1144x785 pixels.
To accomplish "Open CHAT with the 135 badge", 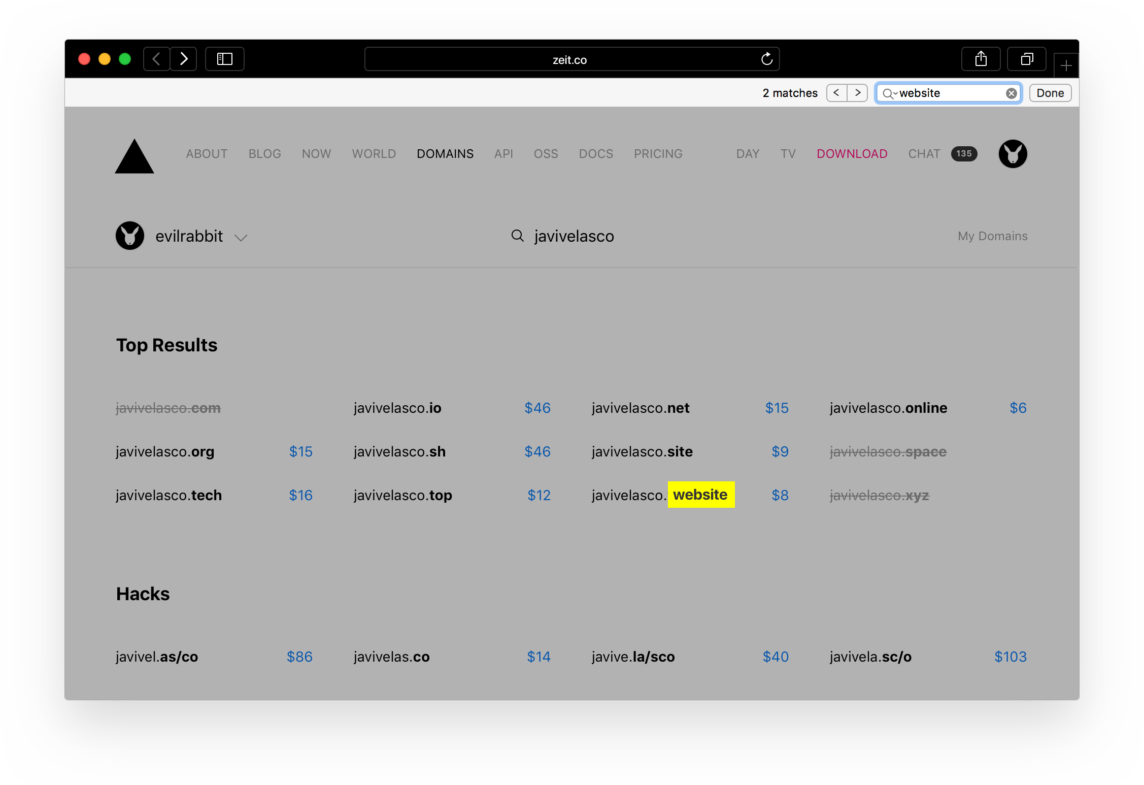I will (x=924, y=154).
